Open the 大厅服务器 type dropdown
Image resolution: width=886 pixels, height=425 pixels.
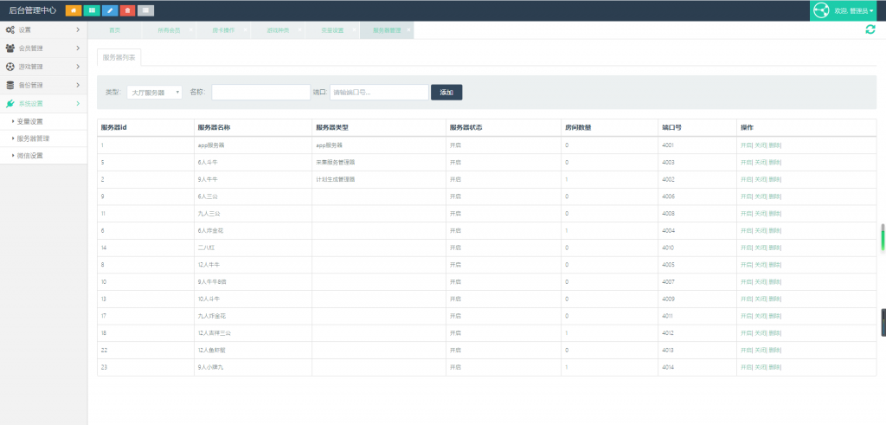(x=154, y=93)
